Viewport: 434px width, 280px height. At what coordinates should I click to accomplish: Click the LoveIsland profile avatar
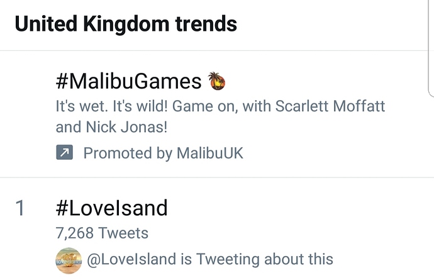point(69,260)
